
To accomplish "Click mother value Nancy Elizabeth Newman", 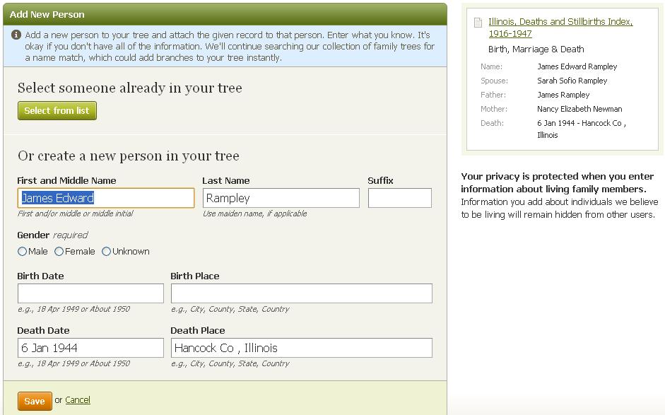I will pos(579,109).
